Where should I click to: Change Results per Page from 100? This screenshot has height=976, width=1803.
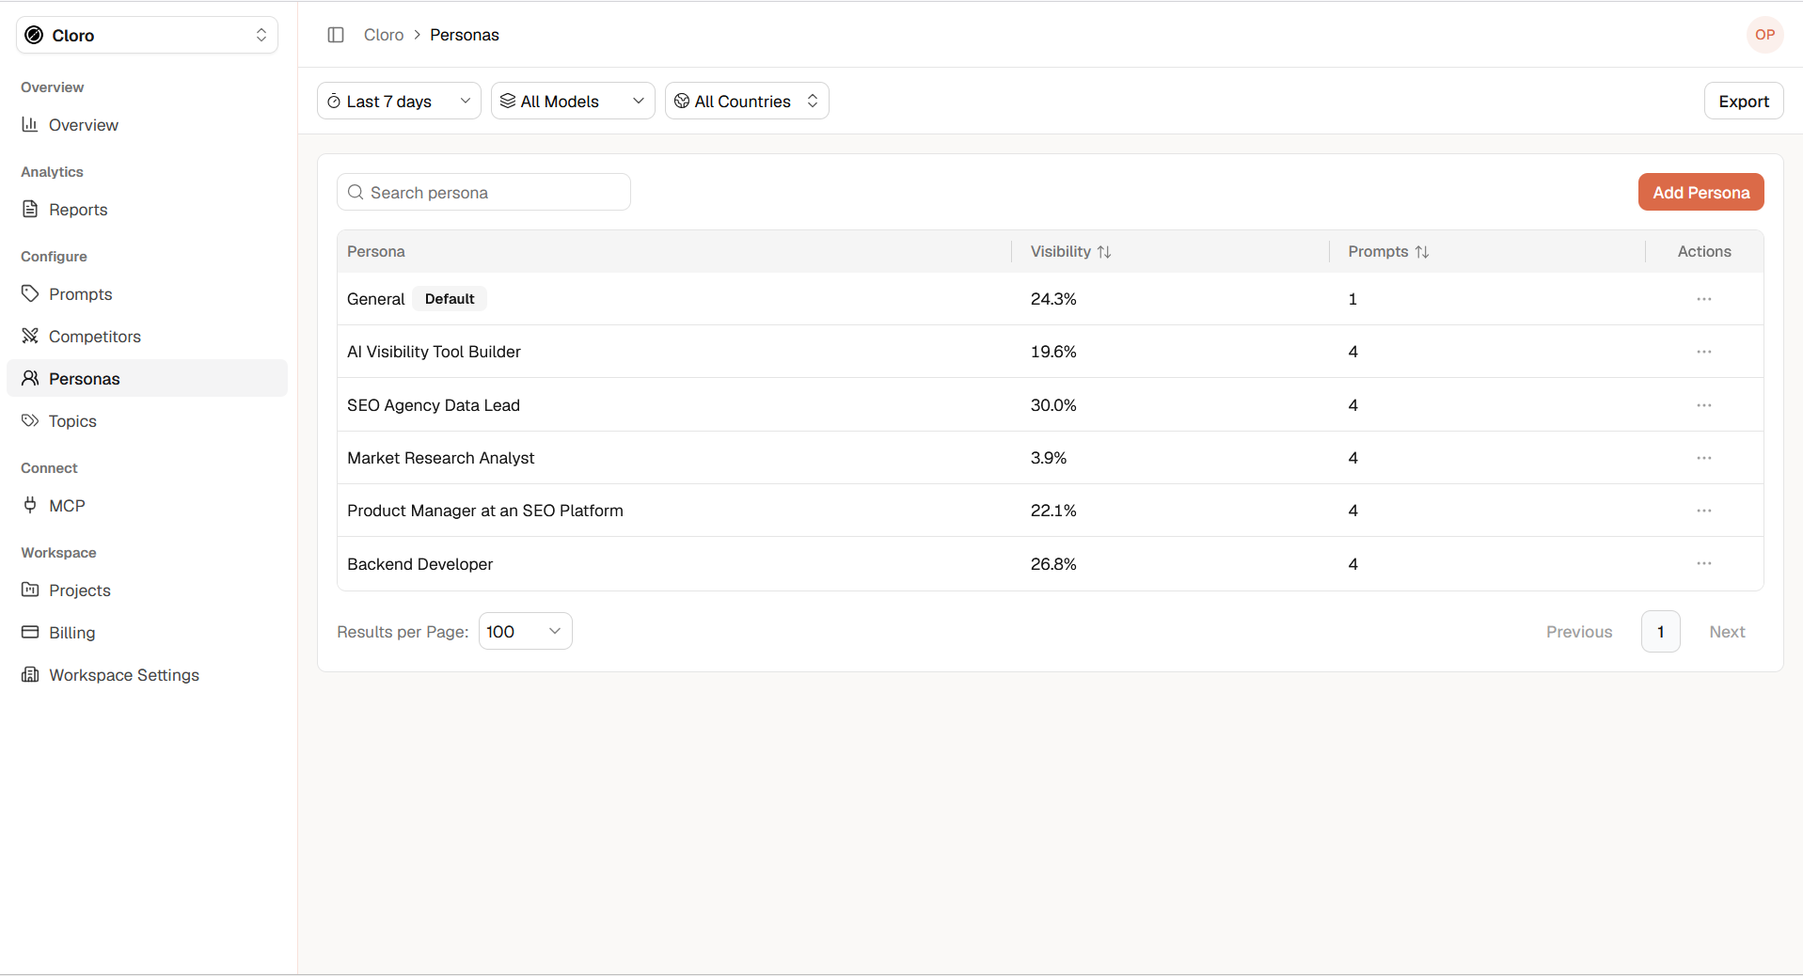(525, 631)
